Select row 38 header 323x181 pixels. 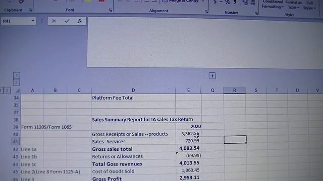(x=16, y=120)
